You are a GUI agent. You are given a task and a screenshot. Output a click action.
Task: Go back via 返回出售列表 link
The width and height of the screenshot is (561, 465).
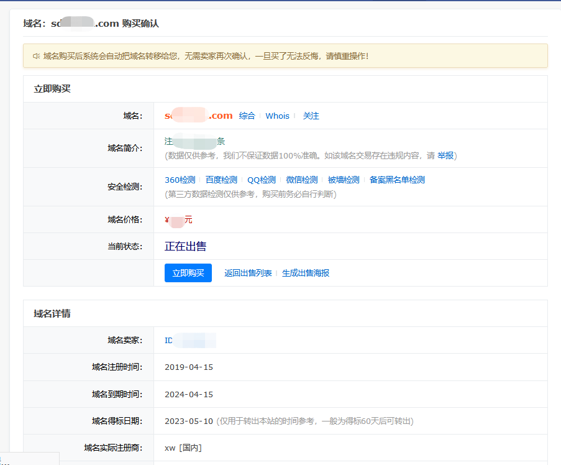pyautogui.click(x=248, y=273)
